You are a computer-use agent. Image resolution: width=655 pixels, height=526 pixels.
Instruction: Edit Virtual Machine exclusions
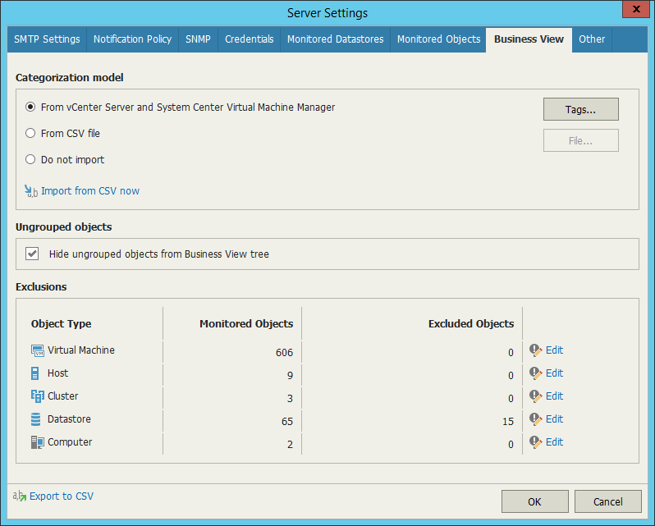click(x=554, y=350)
